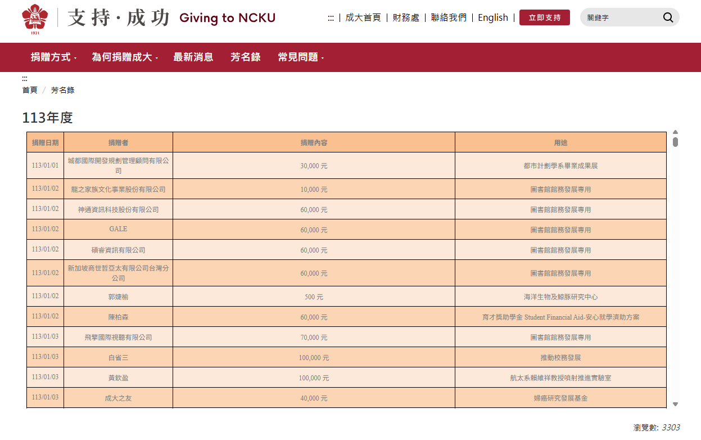Expand the 為何捐贈成大 dropdown menu

(x=125, y=57)
